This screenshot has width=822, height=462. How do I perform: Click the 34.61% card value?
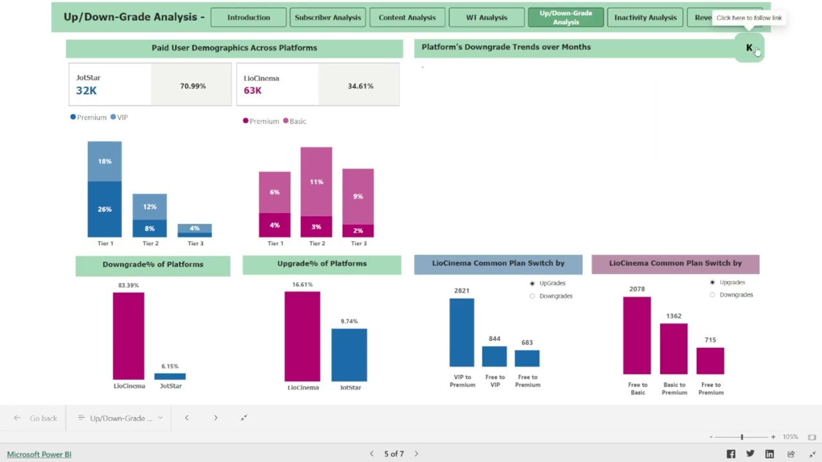[x=360, y=85]
